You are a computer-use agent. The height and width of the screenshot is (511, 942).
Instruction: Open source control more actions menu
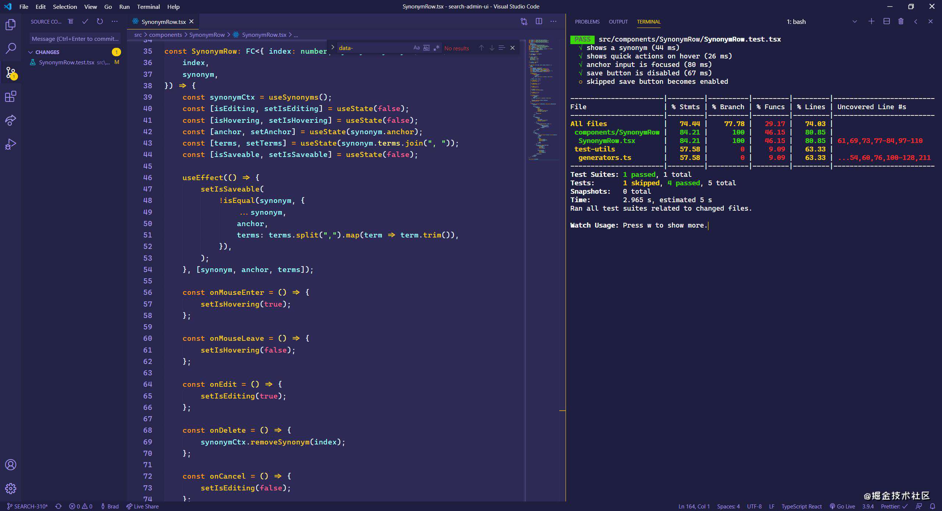[x=115, y=21]
